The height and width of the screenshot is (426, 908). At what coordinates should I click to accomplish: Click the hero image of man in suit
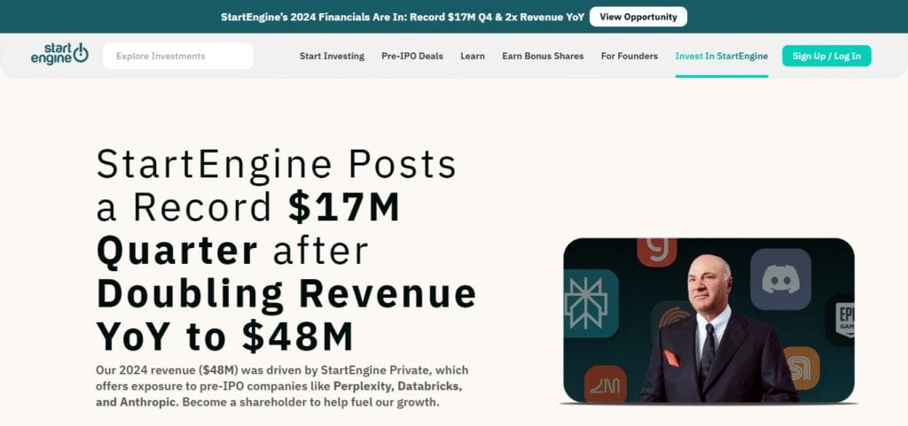coord(708,321)
